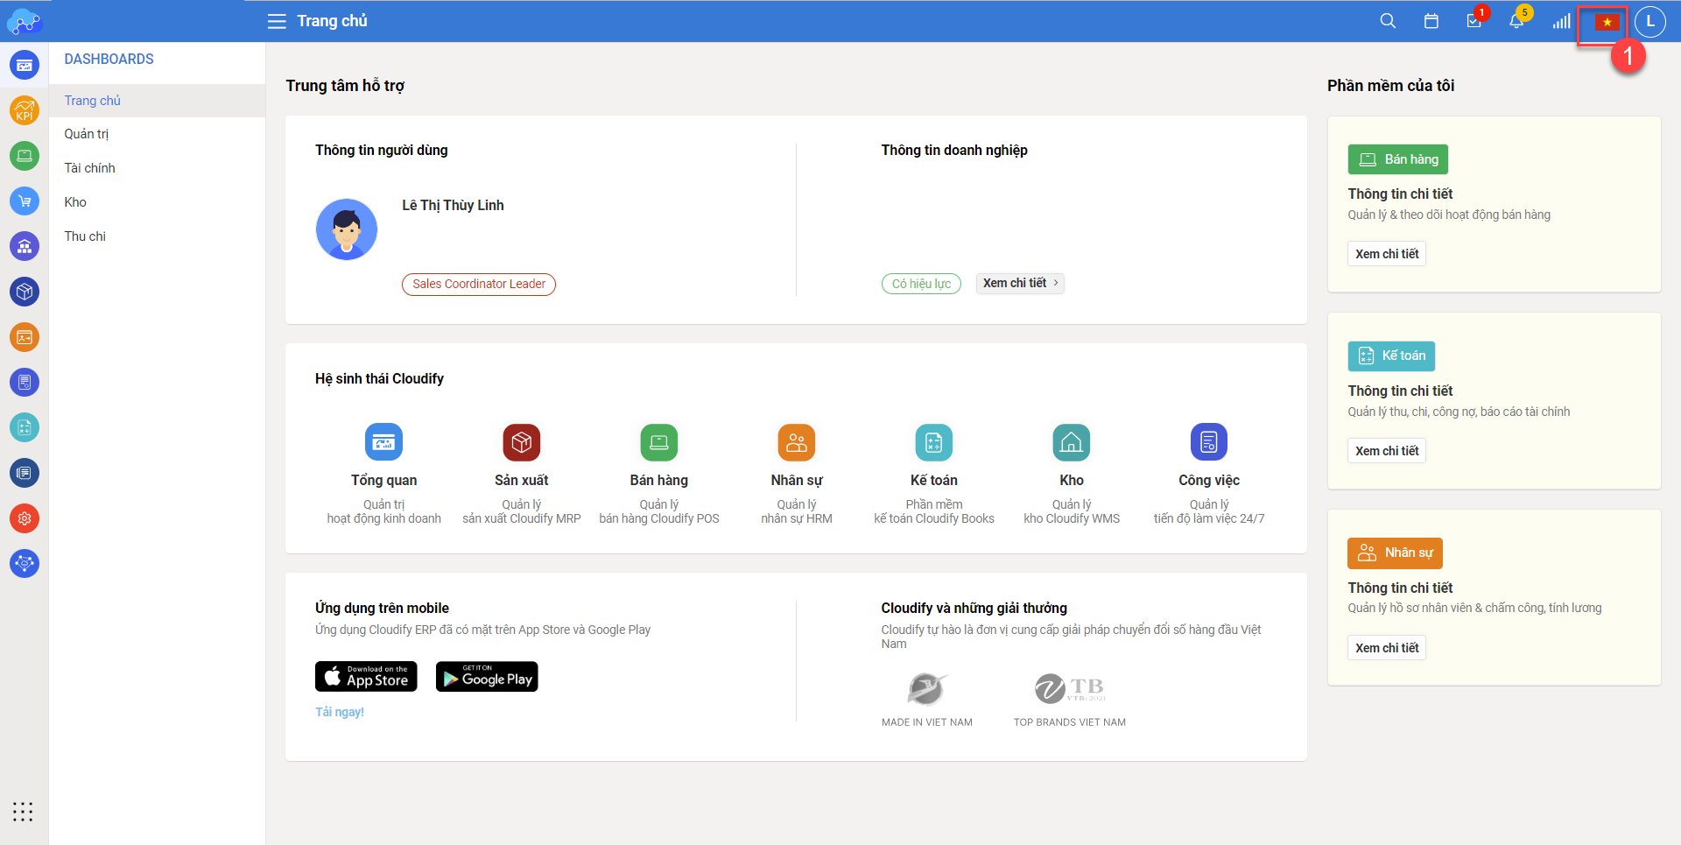The height and width of the screenshot is (845, 1681).
Task: Open the Công việc ecosystem icon
Action: [x=1209, y=442]
